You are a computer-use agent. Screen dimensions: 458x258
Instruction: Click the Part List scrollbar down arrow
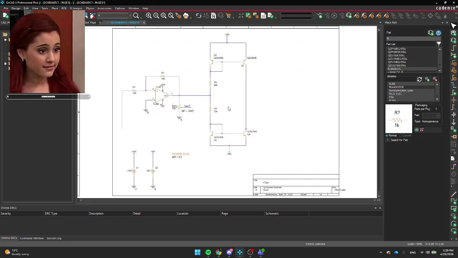click(440, 71)
